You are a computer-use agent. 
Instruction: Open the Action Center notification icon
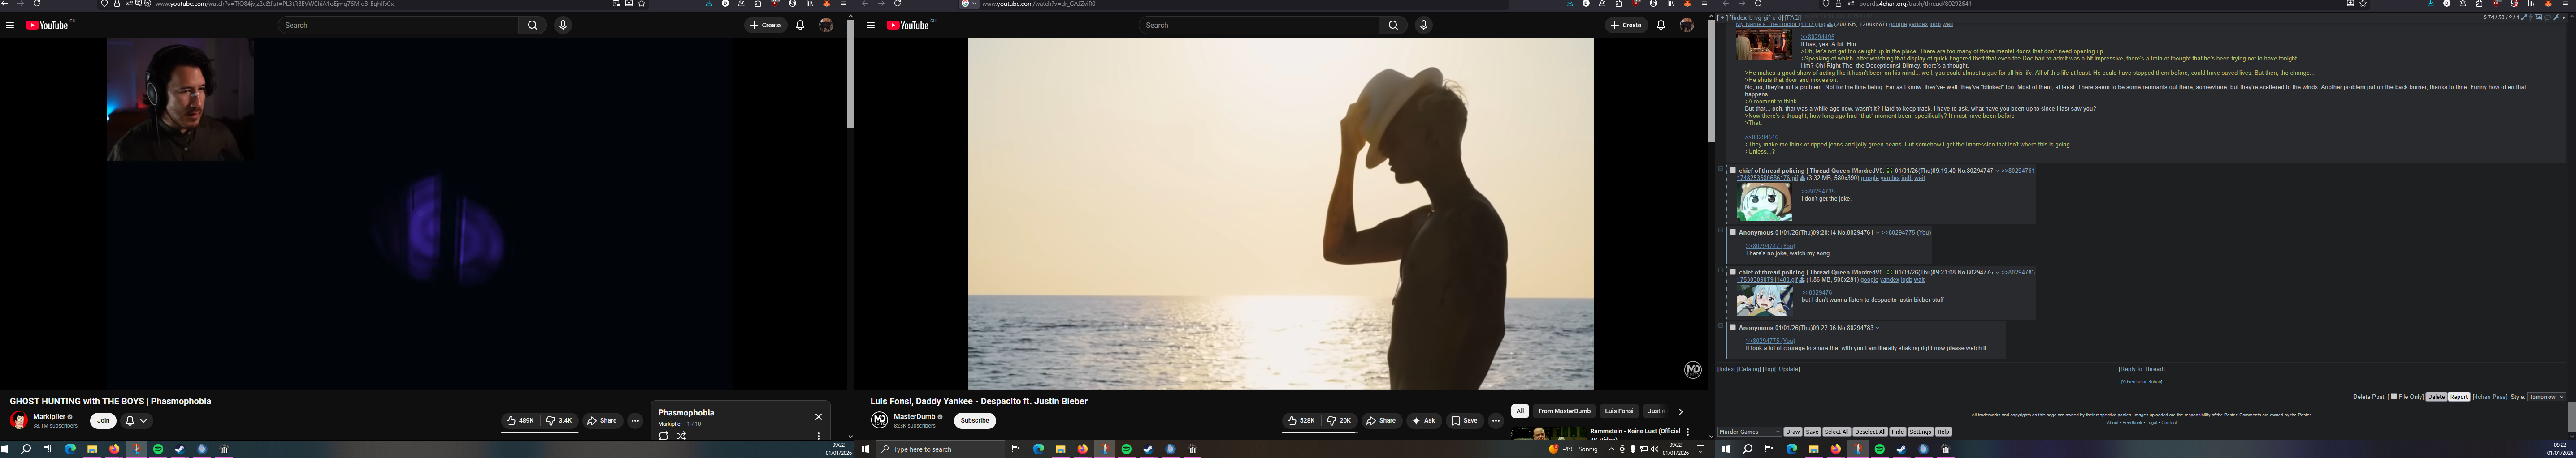tap(1700, 449)
